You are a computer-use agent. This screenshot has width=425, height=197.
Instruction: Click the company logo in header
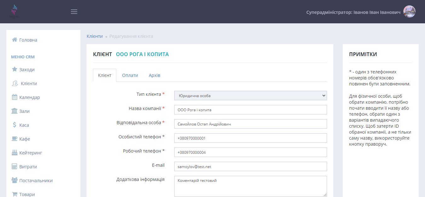[14, 12]
